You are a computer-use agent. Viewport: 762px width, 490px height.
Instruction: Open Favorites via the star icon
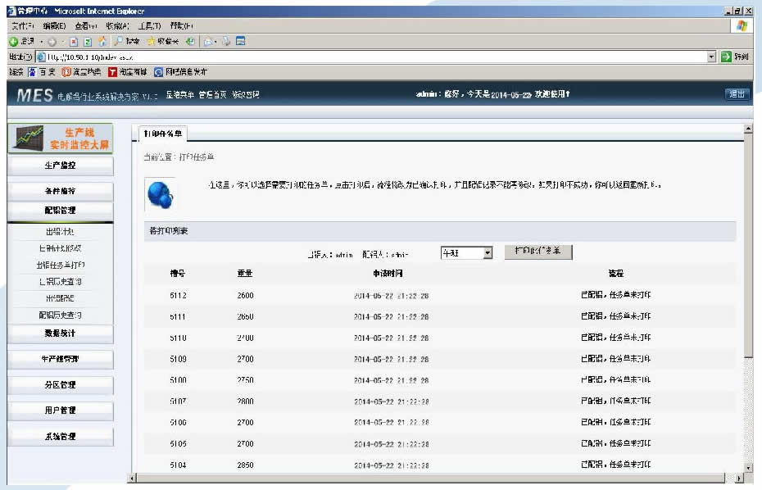[152, 41]
